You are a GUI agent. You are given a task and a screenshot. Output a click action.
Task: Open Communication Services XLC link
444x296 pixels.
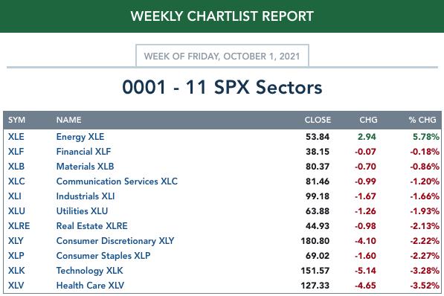(x=117, y=181)
